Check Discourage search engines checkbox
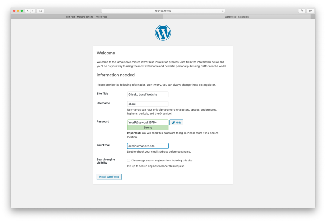This screenshot has width=326, height=222. coord(129,161)
